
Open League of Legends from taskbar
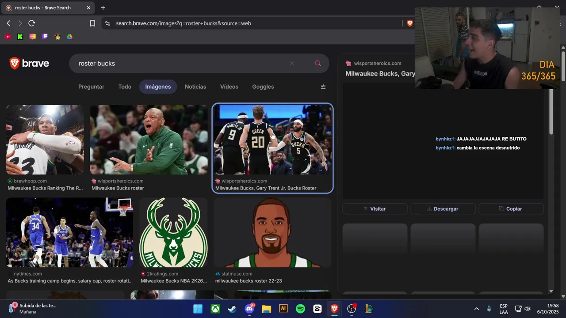coord(368,309)
